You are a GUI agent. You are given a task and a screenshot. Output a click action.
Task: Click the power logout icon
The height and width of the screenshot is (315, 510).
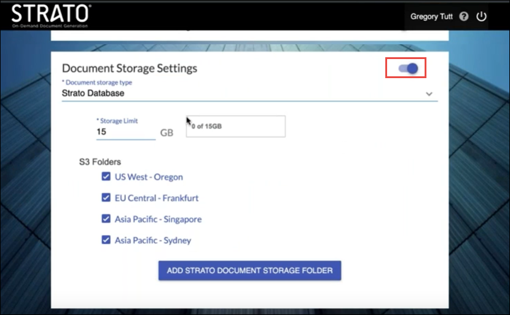[482, 17]
